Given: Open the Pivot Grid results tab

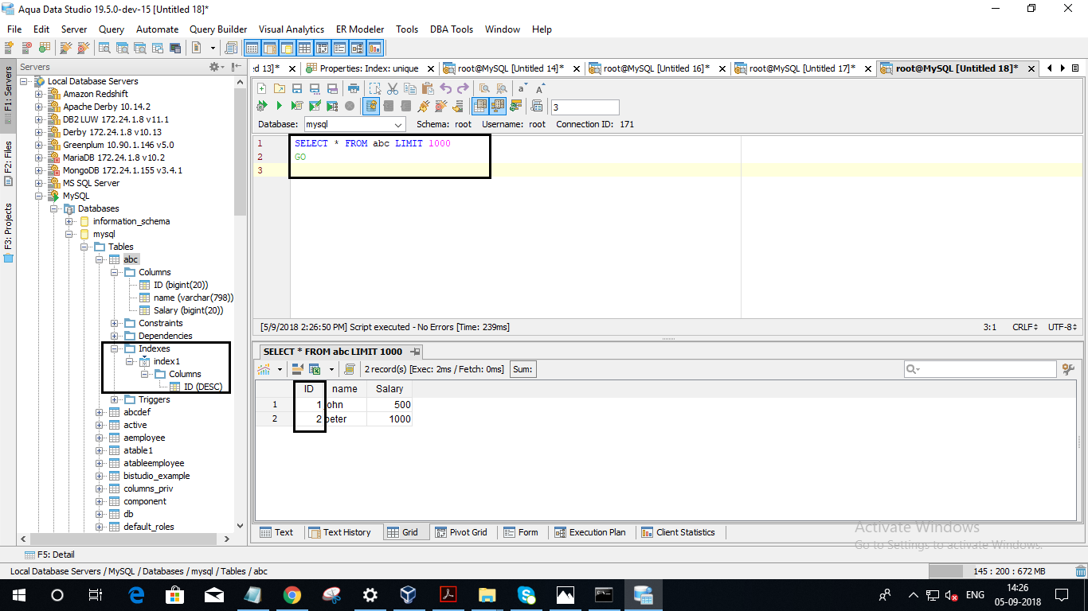Looking at the screenshot, I should pos(461,532).
